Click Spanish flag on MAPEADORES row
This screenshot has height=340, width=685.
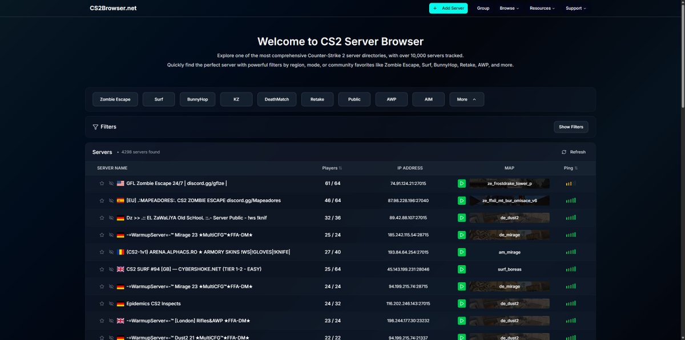coord(120,201)
